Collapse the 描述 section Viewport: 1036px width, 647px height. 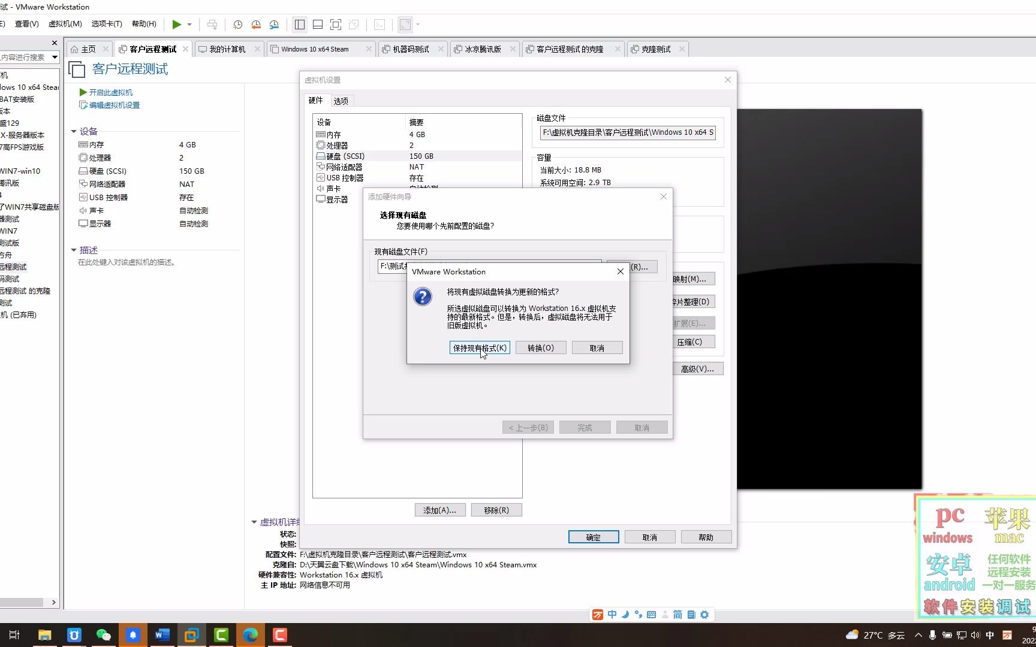tap(74, 250)
